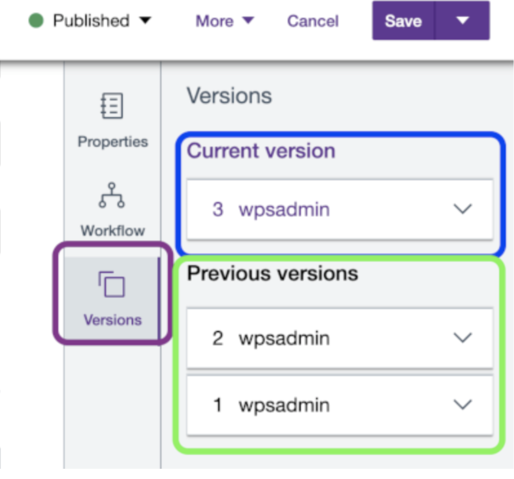The height and width of the screenshot is (479, 514).
Task: Open the More menu
Action: pyautogui.click(x=224, y=21)
